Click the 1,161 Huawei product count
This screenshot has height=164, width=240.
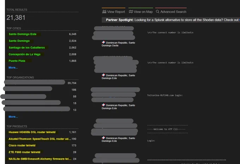pyautogui.click(x=73, y=132)
